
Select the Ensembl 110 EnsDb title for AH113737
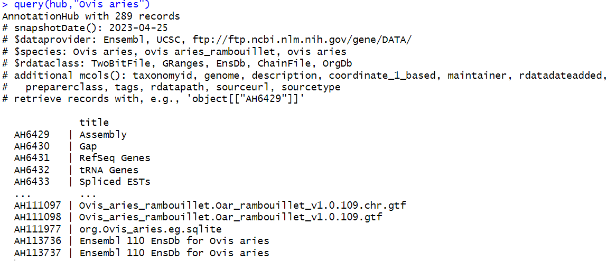(x=174, y=253)
